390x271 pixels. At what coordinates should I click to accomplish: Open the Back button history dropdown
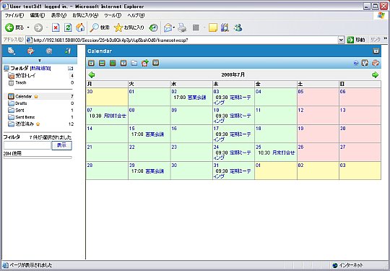pyautogui.click(x=28, y=27)
